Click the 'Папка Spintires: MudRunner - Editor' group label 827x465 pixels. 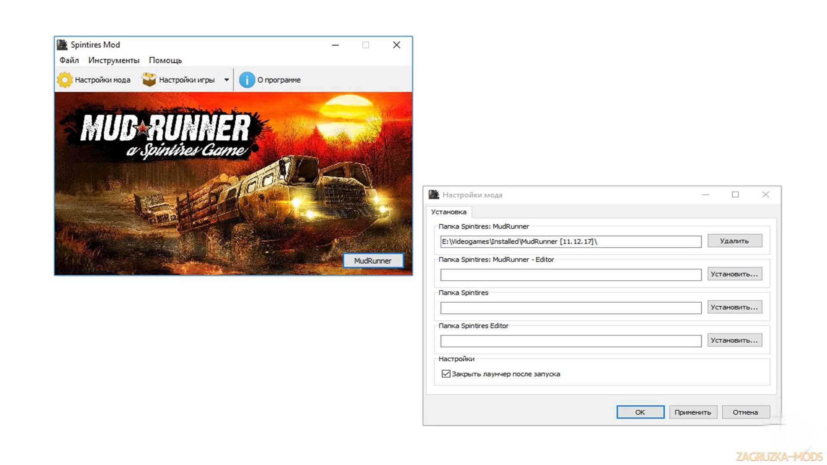496,259
